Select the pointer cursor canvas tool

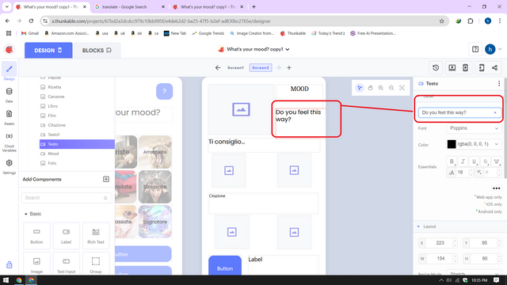click(360, 88)
